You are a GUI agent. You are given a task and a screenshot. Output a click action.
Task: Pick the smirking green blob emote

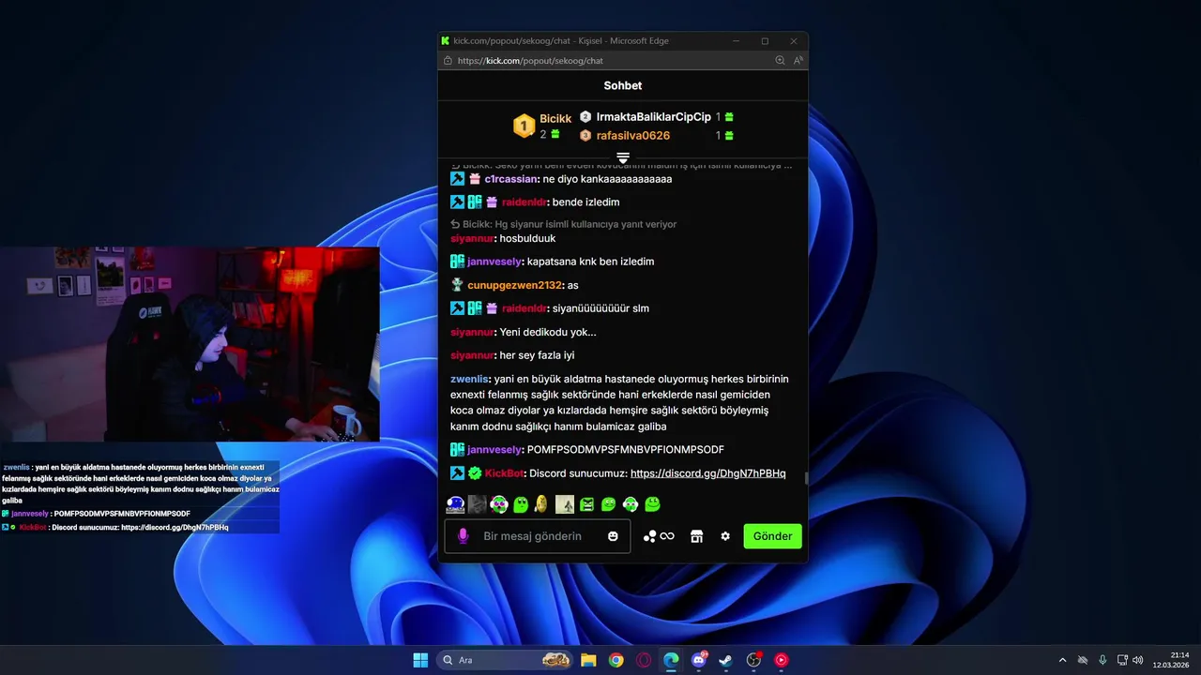pyautogui.click(x=608, y=504)
